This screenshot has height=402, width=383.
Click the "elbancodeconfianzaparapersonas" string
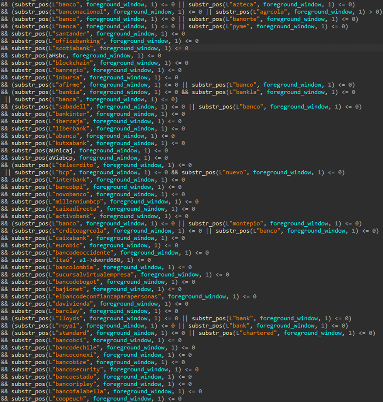click(x=106, y=297)
